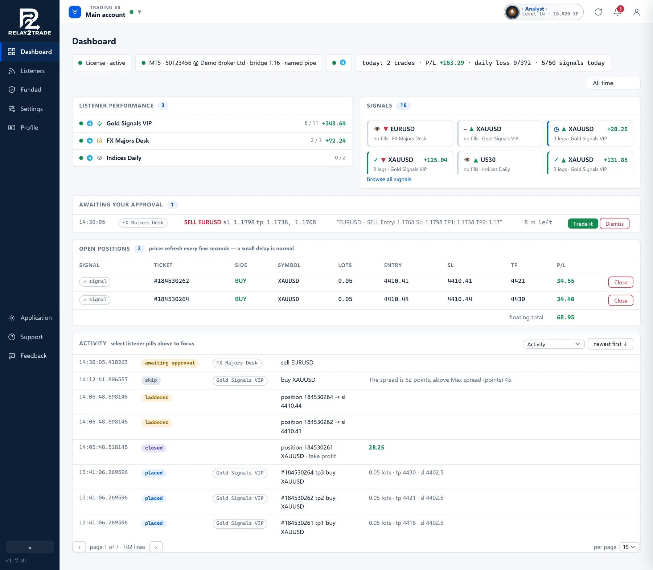Click the FX Majors Desk pill in awaiting approval
The height and width of the screenshot is (570, 653).
[x=143, y=223]
